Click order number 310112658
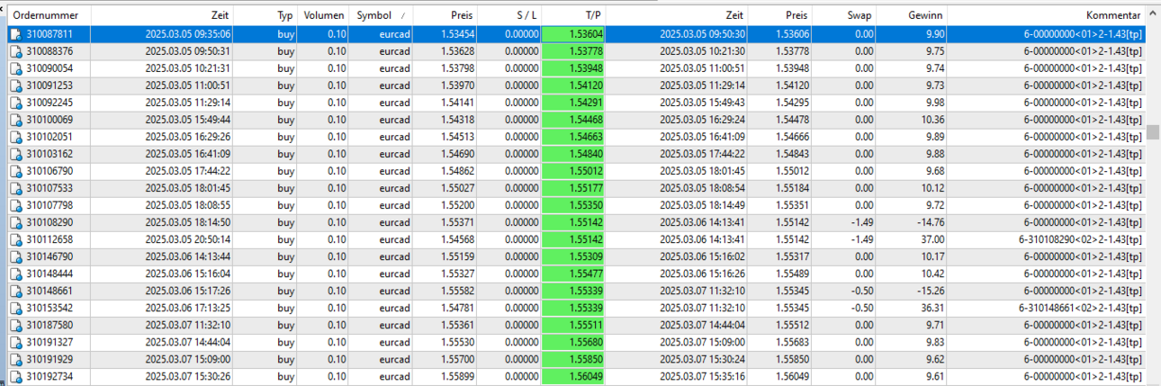This screenshot has height=386, width=1161. click(x=50, y=239)
